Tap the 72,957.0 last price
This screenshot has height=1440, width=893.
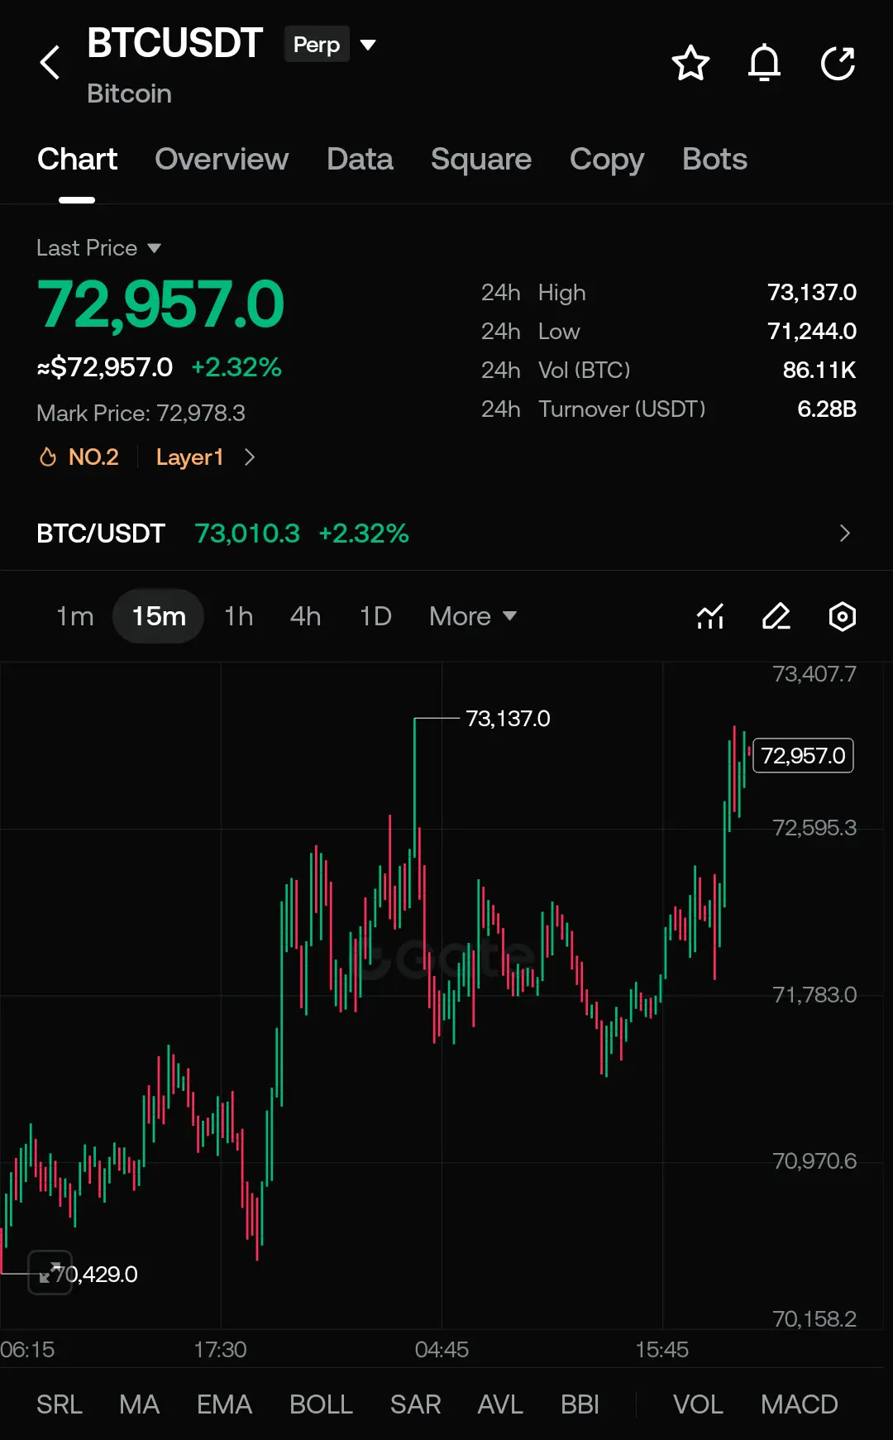(161, 304)
